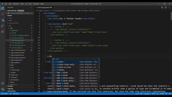Select the i-card-button suggestion
Viewport: 172px width, 97px height.
click(76, 89)
